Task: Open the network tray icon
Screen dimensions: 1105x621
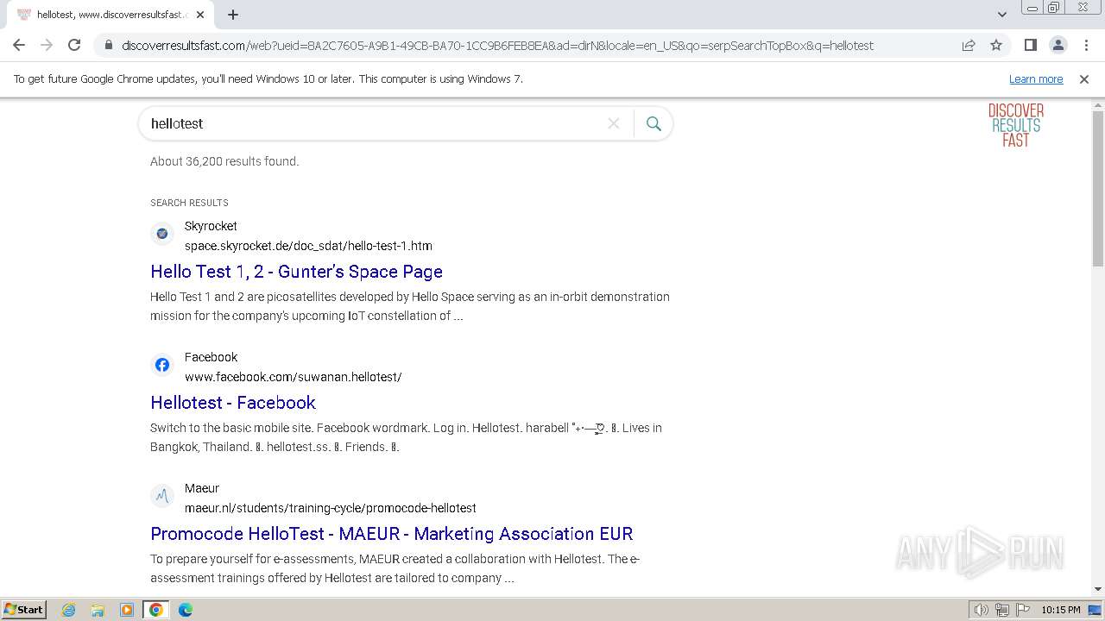Action: point(1002,610)
